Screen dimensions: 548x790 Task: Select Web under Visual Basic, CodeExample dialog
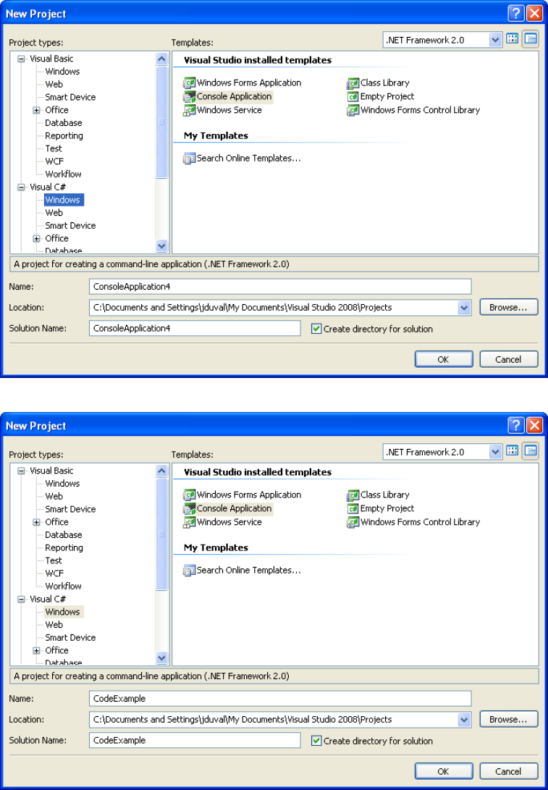click(x=54, y=497)
